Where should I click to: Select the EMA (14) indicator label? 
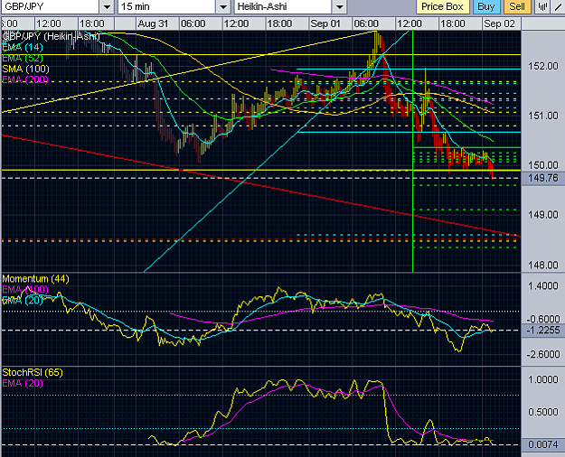(23, 47)
